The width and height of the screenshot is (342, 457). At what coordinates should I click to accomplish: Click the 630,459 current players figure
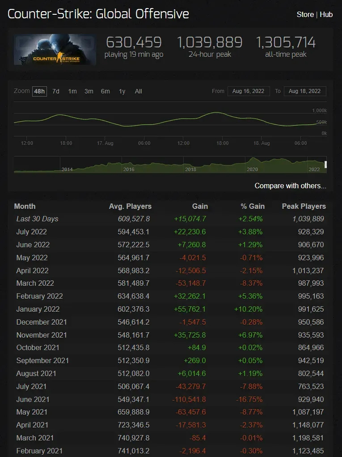(x=134, y=42)
